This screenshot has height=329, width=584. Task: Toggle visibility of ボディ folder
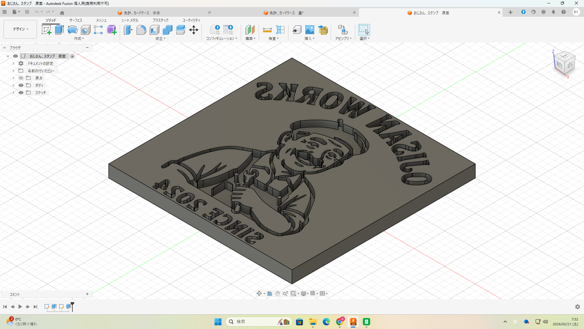pyautogui.click(x=21, y=85)
